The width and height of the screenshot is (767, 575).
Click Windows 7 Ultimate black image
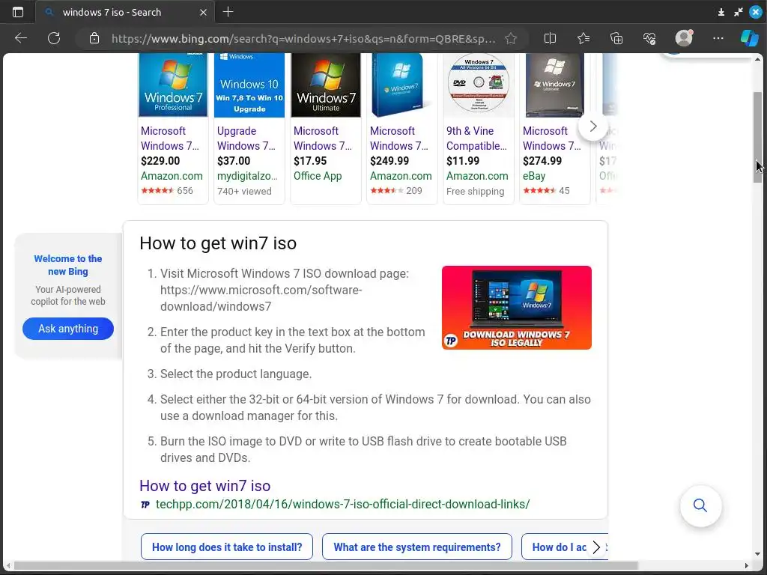pyautogui.click(x=326, y=85)
